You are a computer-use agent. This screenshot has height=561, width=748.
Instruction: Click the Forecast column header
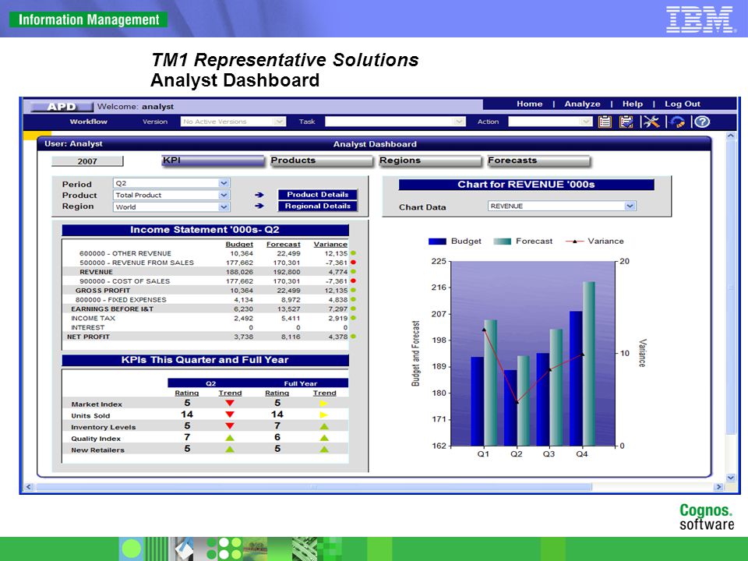point(284,244)
